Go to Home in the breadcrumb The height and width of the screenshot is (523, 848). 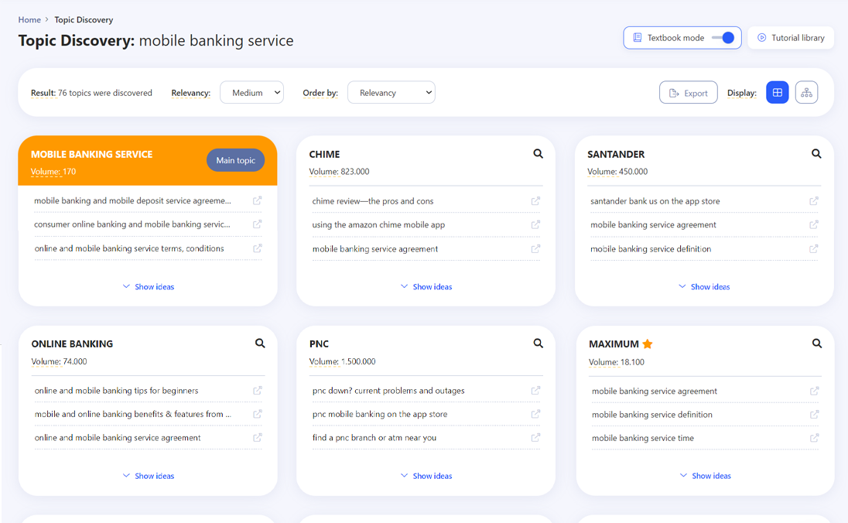coord(29,19)
